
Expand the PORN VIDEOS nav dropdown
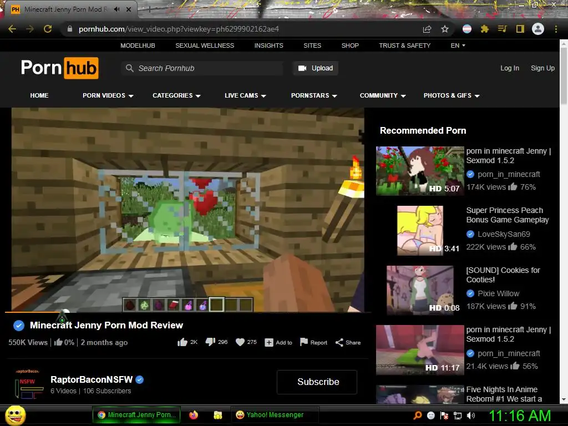(x=108, y=95)
